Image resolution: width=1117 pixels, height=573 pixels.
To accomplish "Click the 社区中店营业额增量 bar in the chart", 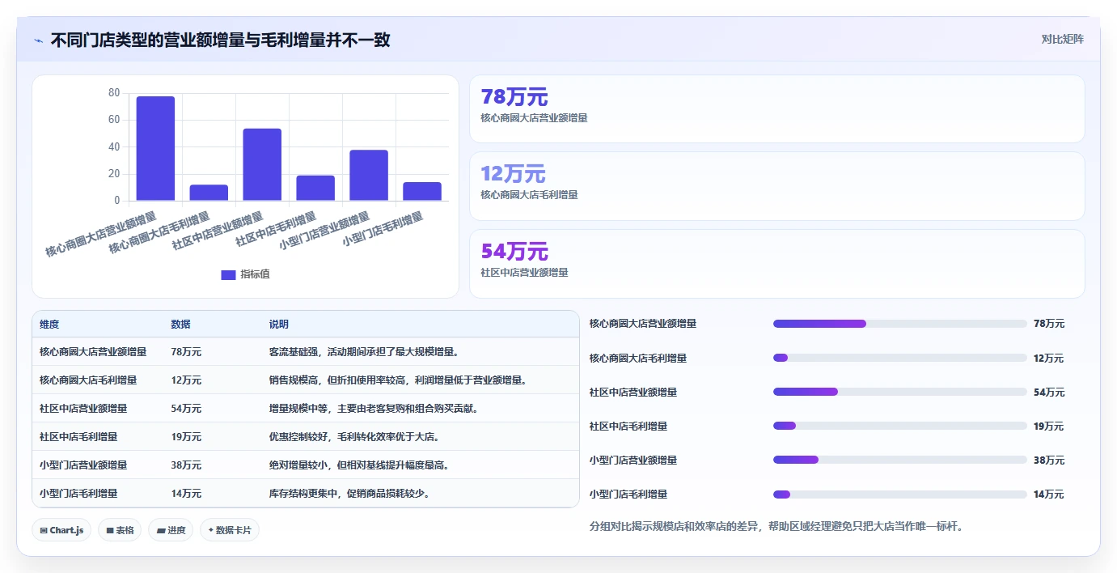I will [x=262, y=164].
